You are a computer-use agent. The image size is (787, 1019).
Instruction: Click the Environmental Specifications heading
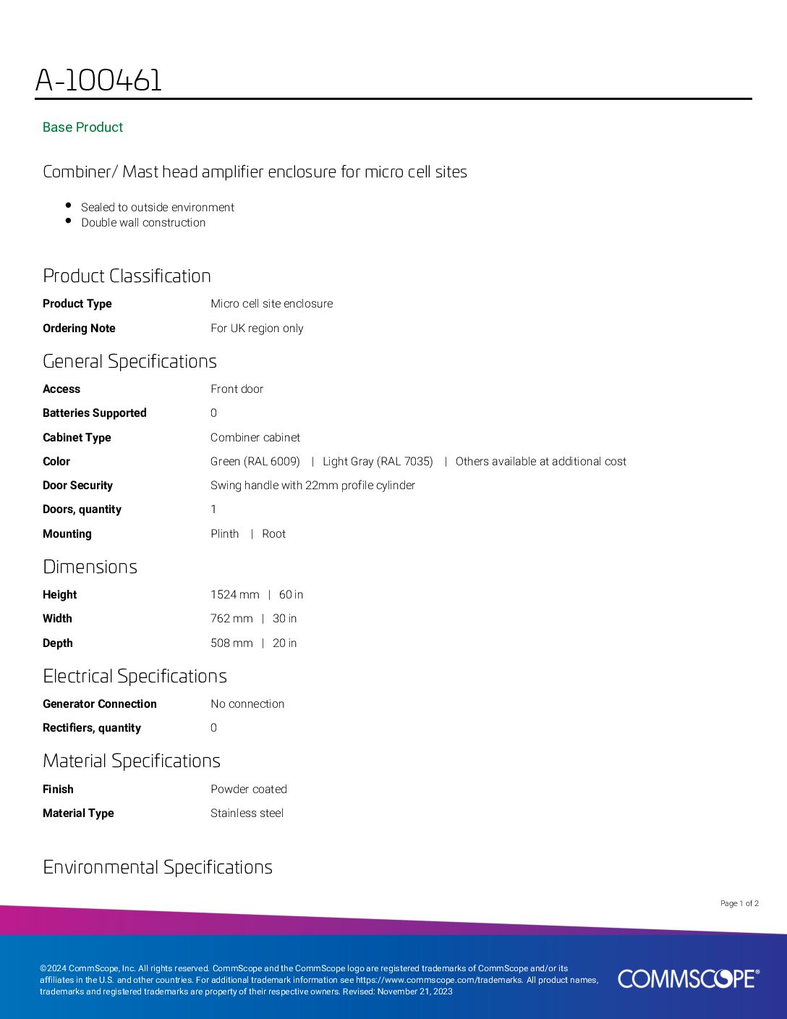pyautogui.click(x=158, y=867)
